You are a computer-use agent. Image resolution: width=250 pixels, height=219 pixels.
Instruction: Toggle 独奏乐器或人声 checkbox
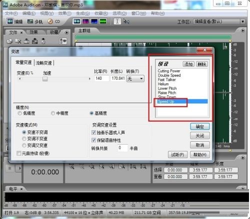click(x=93, y=133)
